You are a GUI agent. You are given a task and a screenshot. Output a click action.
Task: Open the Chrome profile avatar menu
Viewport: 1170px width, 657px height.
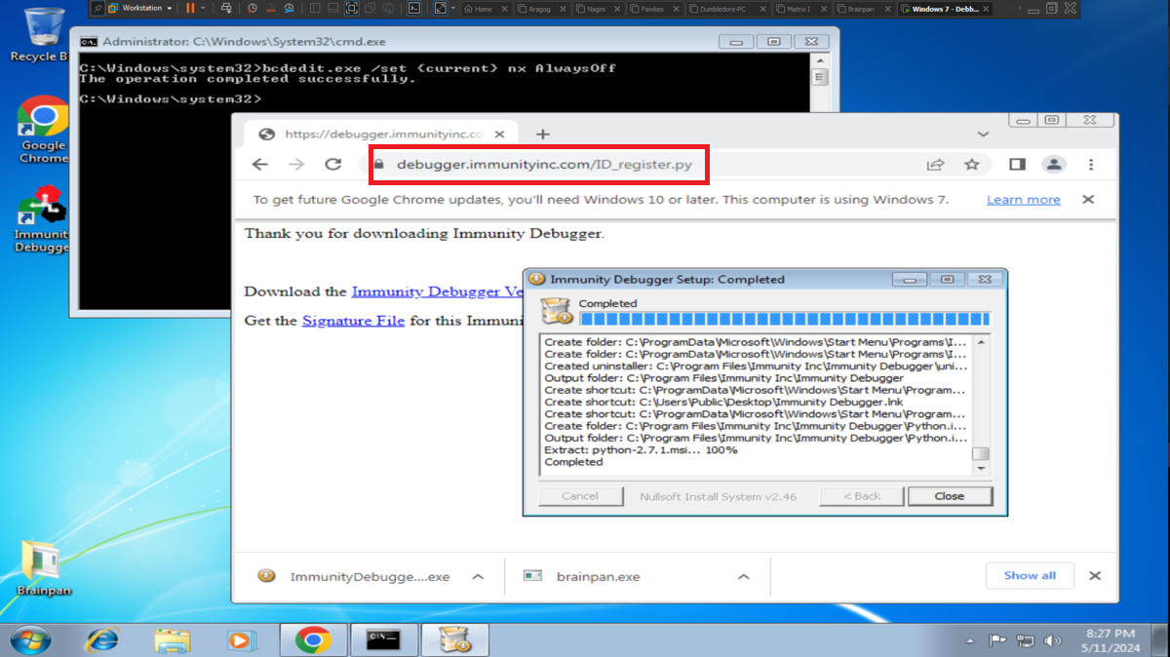(x=1054, y=165)
